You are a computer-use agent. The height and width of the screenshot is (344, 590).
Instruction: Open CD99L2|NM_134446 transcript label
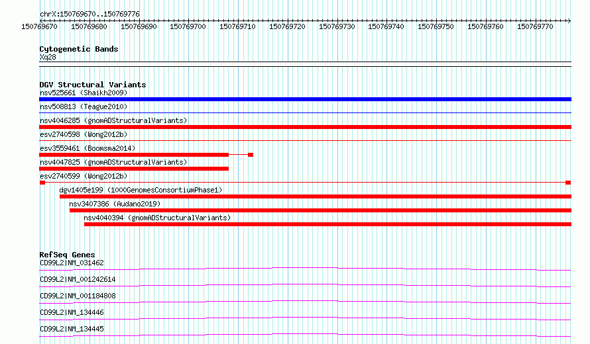click(x=72, y=312)
